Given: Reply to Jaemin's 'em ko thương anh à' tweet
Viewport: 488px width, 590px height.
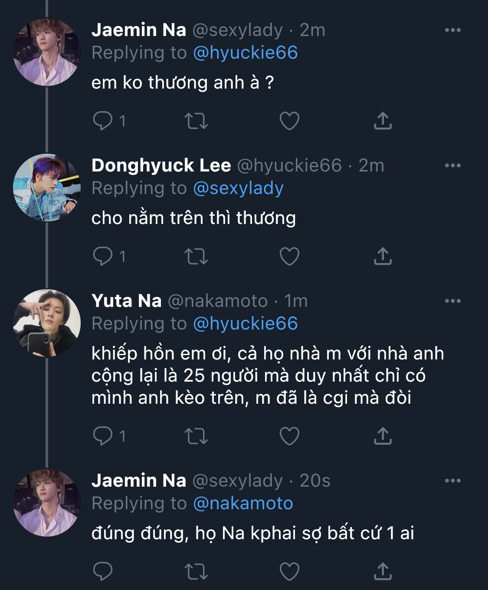Looking at the screenshot, I should (x=103, y=121).
